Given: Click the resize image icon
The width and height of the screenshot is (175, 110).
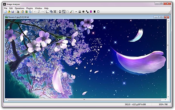Looking at the screenshot, I should click(51, 12).
